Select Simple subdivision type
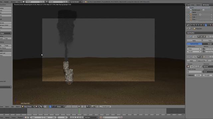The image size is (213, 119). [x=208, y=44]
